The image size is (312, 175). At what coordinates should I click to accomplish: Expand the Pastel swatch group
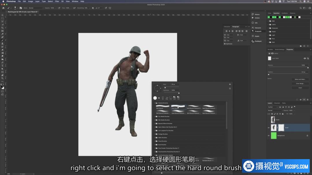click(x=268, y=32)
